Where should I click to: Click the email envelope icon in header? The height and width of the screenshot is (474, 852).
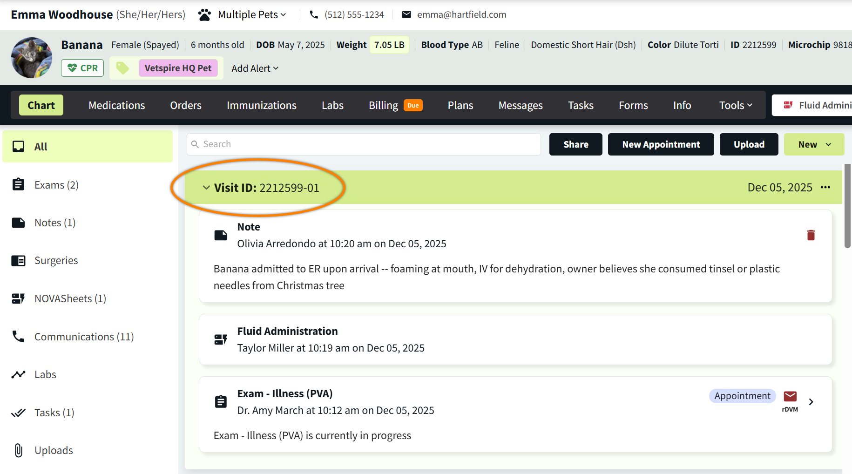[x=406, y=15]
